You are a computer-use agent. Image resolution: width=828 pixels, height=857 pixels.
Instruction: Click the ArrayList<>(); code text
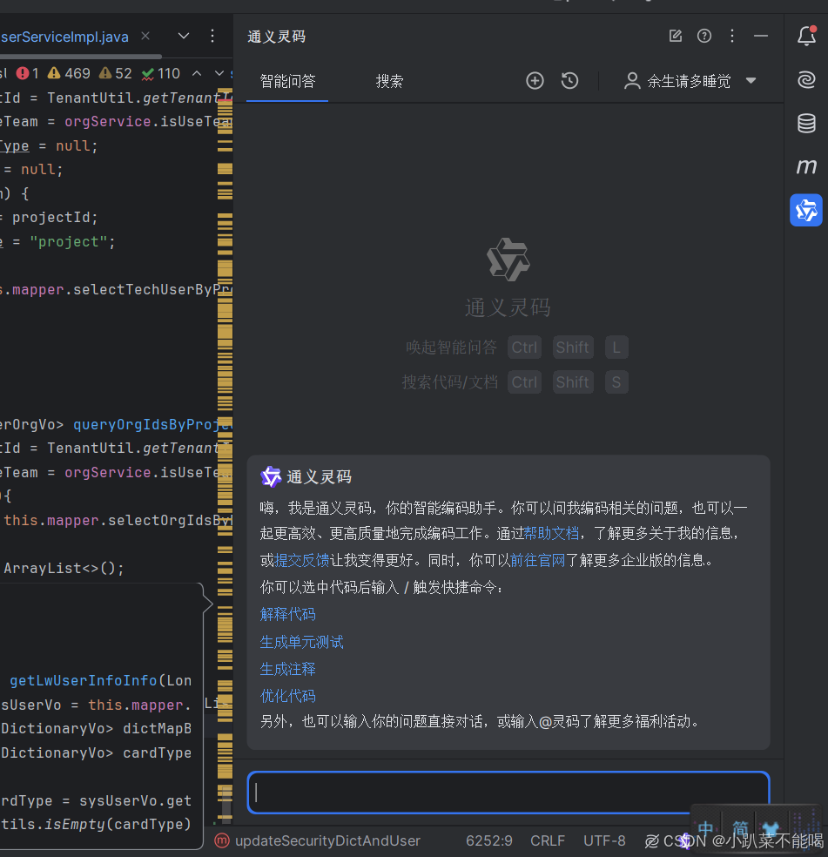(64, 569)
